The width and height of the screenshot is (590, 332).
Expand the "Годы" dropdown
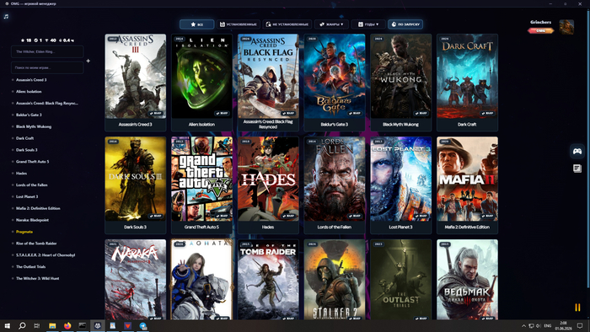(x=368, y=24)
